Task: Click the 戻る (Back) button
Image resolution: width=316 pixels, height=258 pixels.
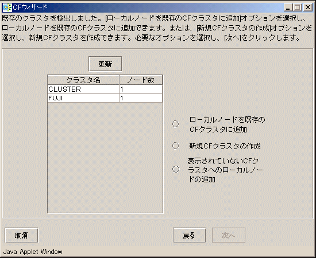Action: [x=189, y=235]
